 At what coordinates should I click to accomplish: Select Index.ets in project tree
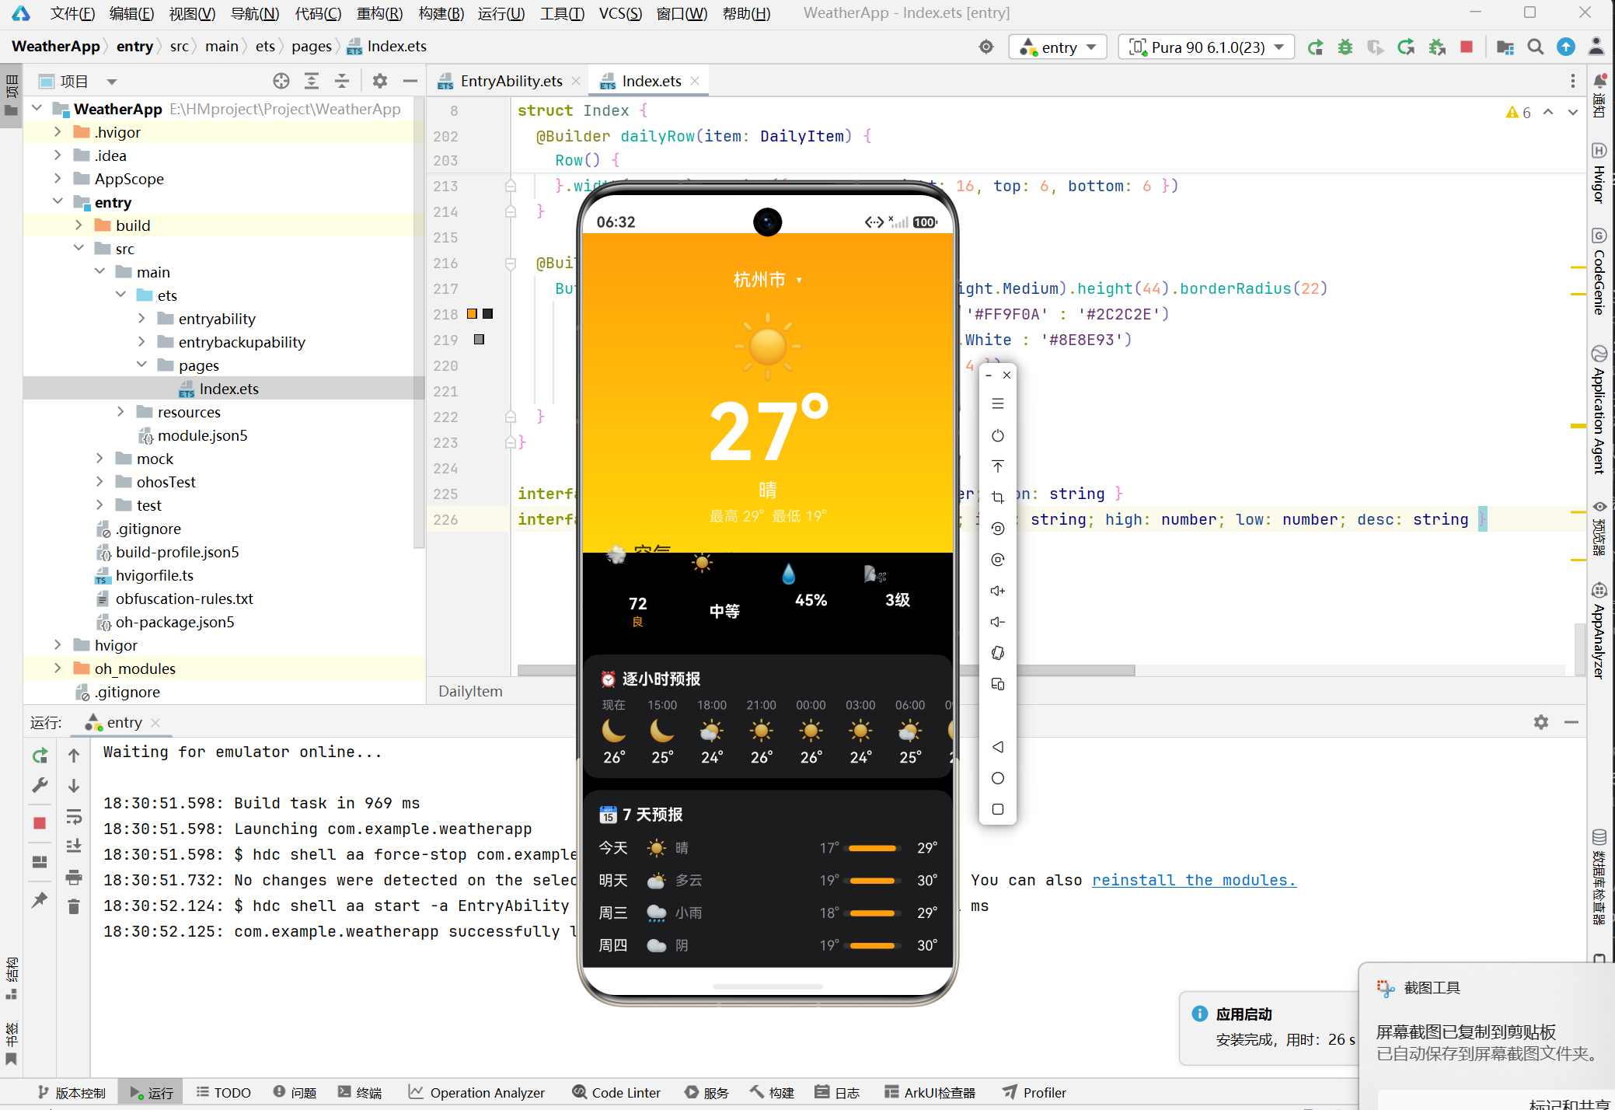coord(228,389)
